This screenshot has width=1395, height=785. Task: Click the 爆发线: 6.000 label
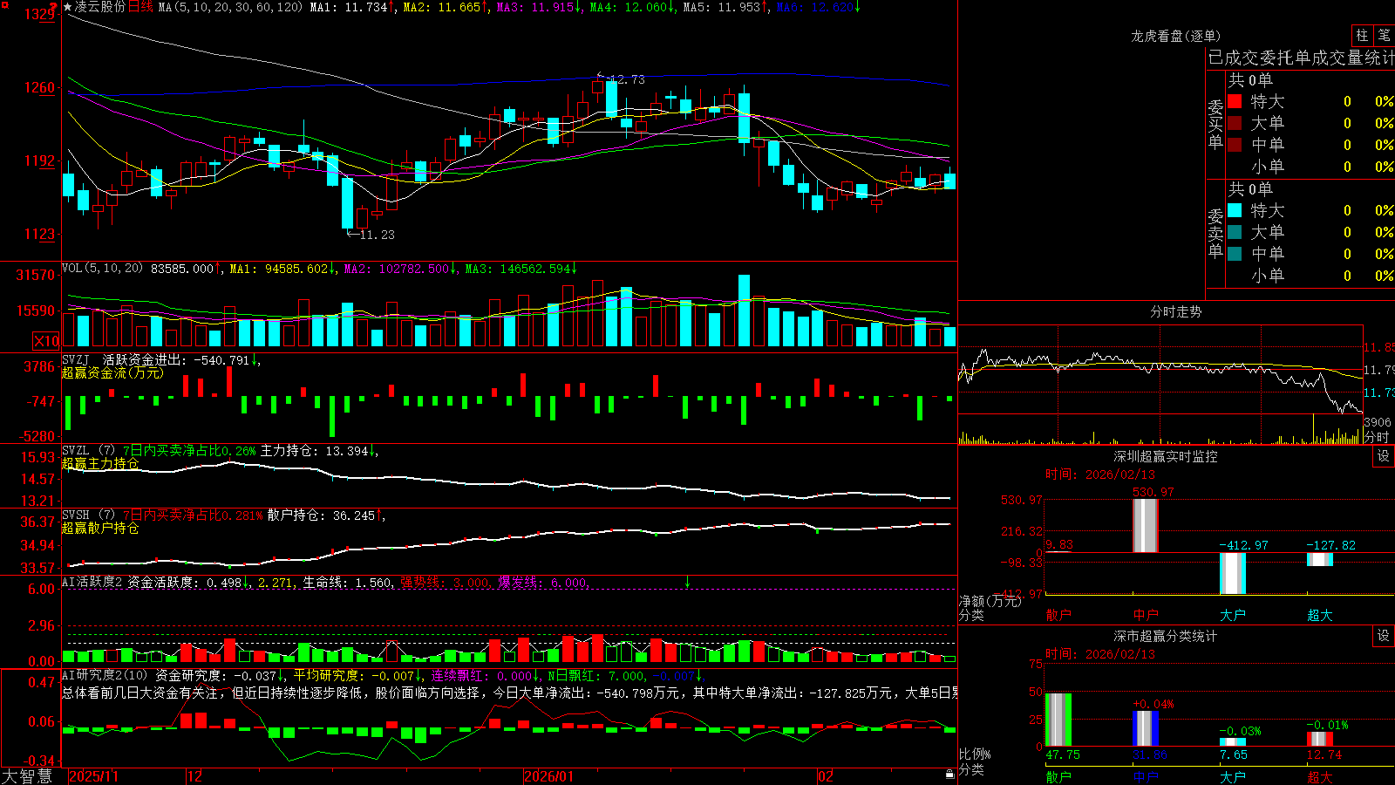544,582
